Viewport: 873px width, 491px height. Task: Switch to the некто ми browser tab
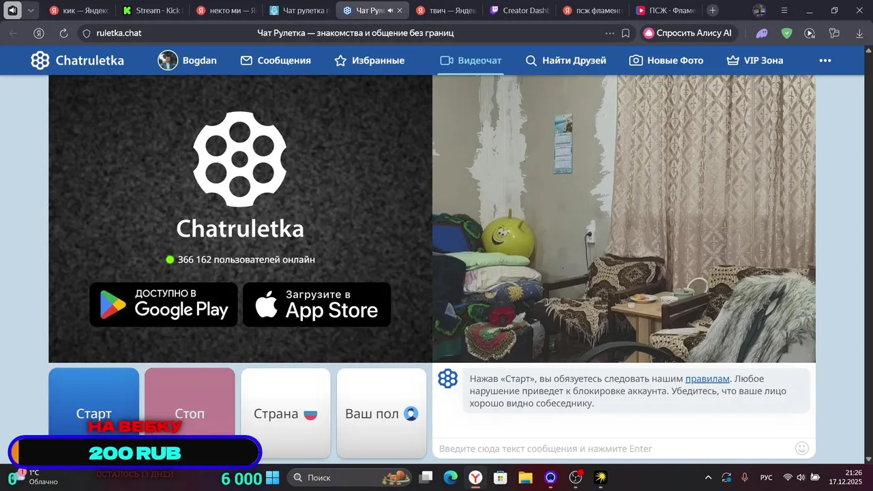click(226, 10)
